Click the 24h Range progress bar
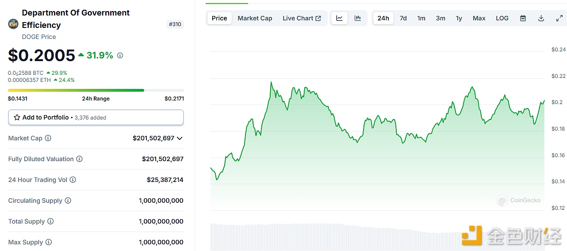The height and width of the screenshot is (251, 567). (96, 90)
